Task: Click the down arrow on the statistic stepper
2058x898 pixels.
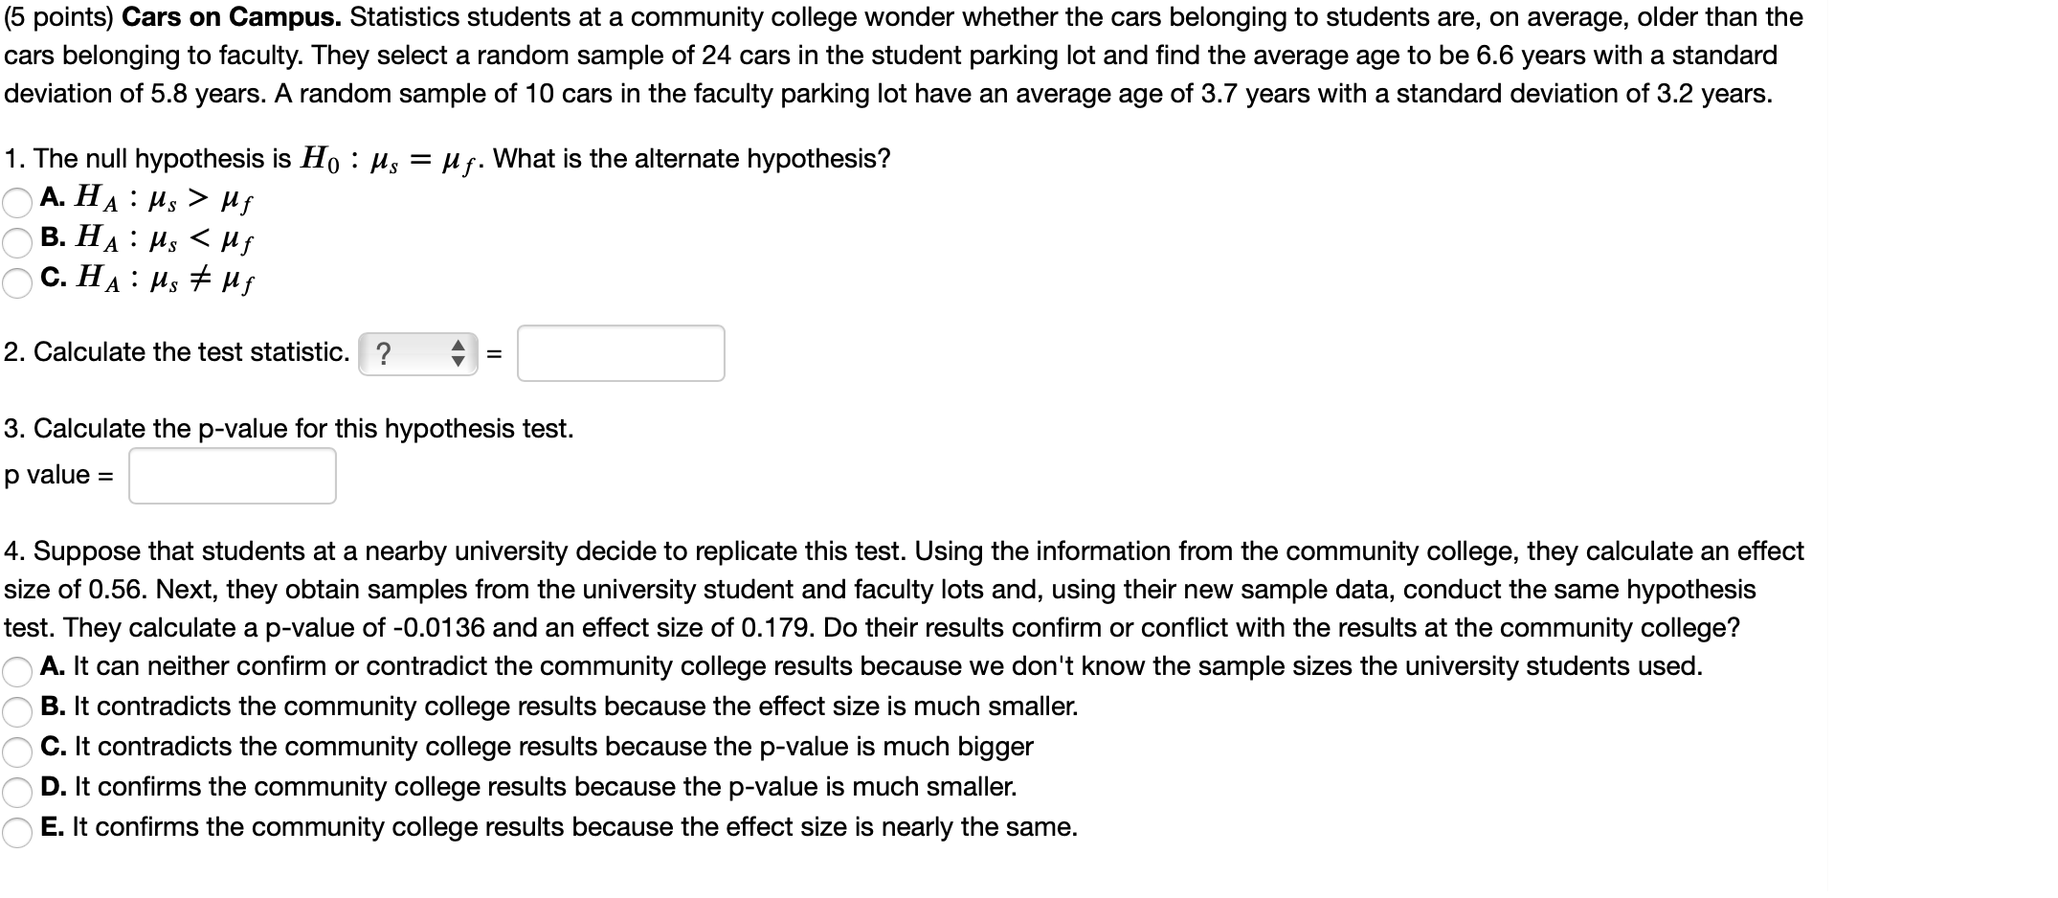Action: pyautogui.click(x=459, y=362)
